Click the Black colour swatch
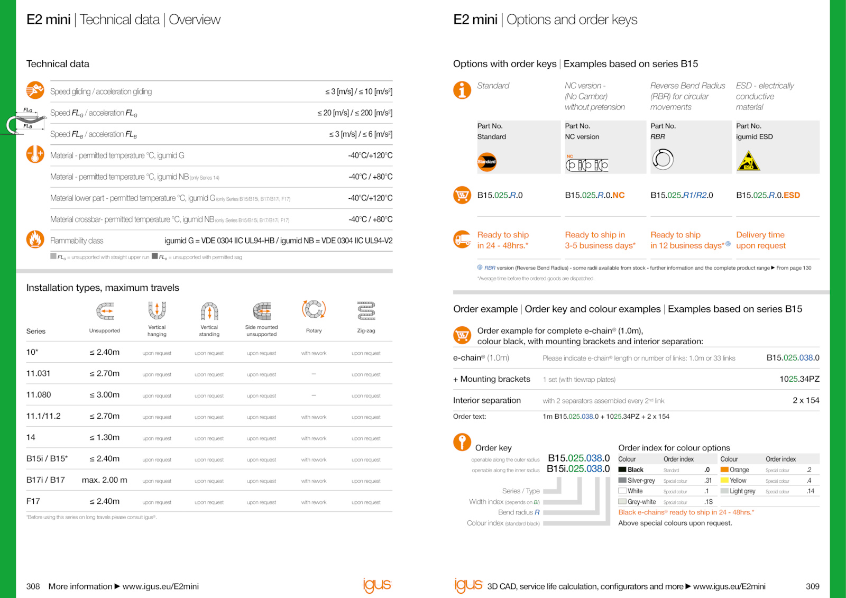846x598 pixels. [x=622, y=470]
